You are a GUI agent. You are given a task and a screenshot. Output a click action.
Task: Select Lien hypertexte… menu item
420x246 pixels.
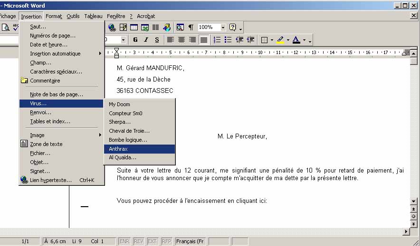[61, 180]
